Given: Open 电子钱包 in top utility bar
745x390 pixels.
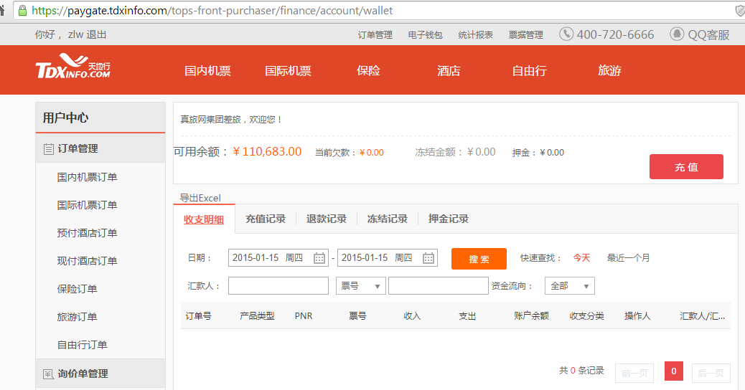Looking at the screenshot, I should point(425,34).
